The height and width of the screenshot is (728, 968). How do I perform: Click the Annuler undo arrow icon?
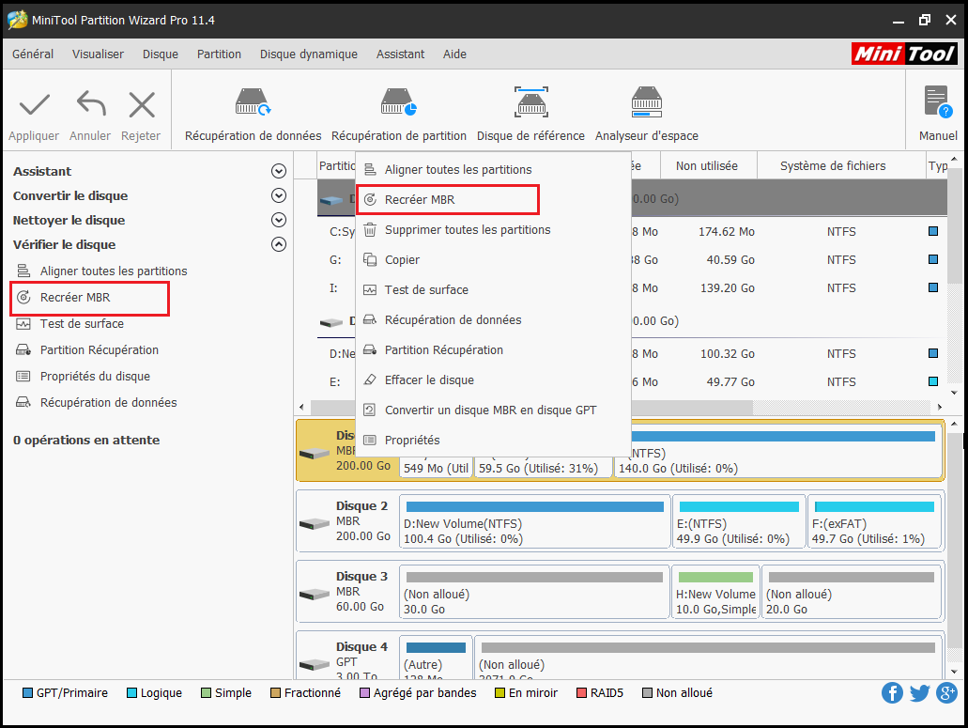click(x=91, y=103)
